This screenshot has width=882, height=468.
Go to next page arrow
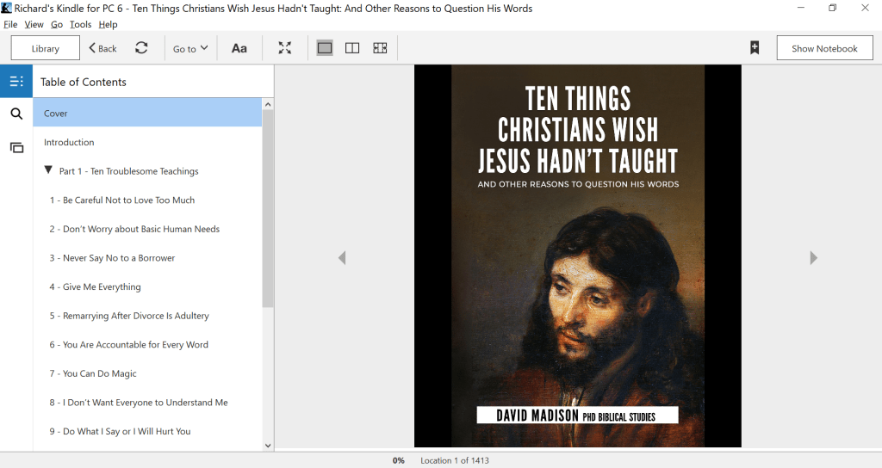[813, 258]
